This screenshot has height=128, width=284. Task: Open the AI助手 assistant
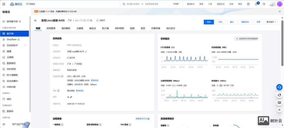point(101,20)
